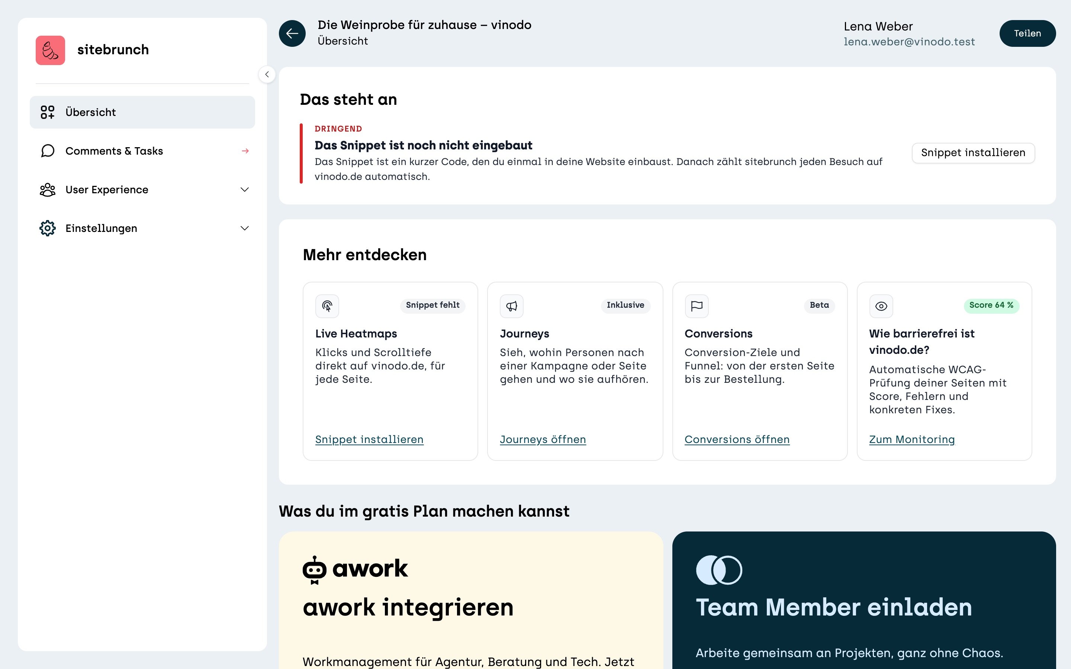The height and width of the screenshot is (669, 1071).
Task: Click the 'Wie barrierefrei ist vinodo.de?' title
Action: tap(922, 342)
